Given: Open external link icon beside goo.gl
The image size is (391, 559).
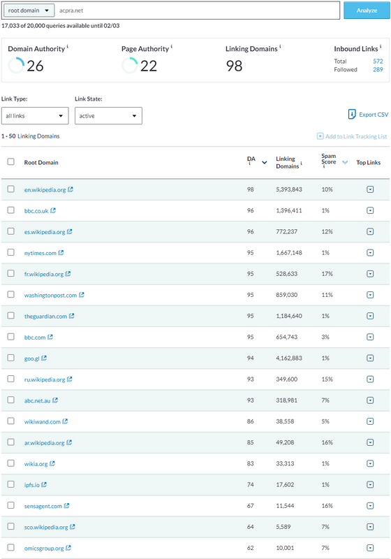Looking at the screenshot, I should [44, 358].
